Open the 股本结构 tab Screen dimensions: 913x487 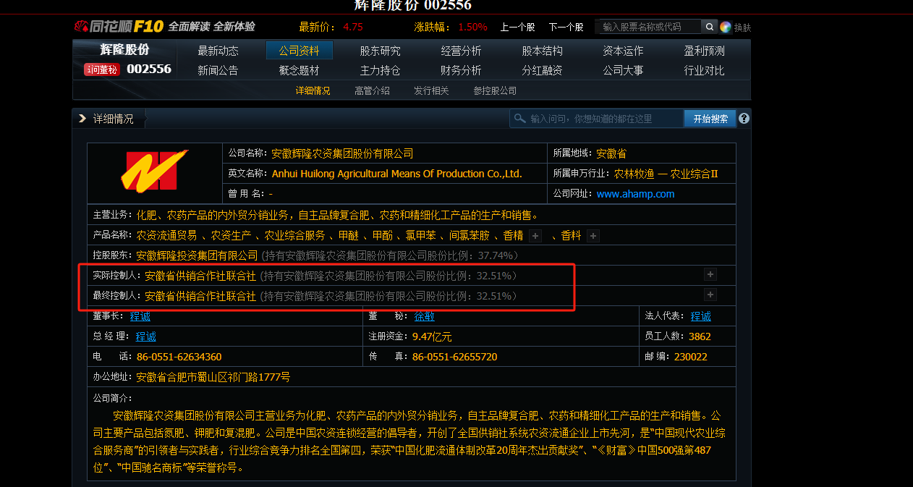click(542, 51)
